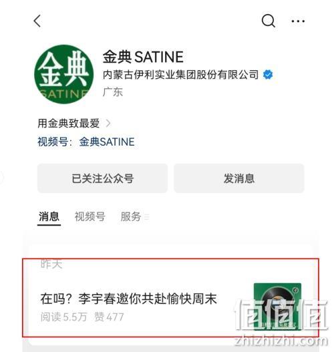334x352 pixels.
Task: Tap the green 金典 SATINE avatar
Action: (x=64, y=74)
